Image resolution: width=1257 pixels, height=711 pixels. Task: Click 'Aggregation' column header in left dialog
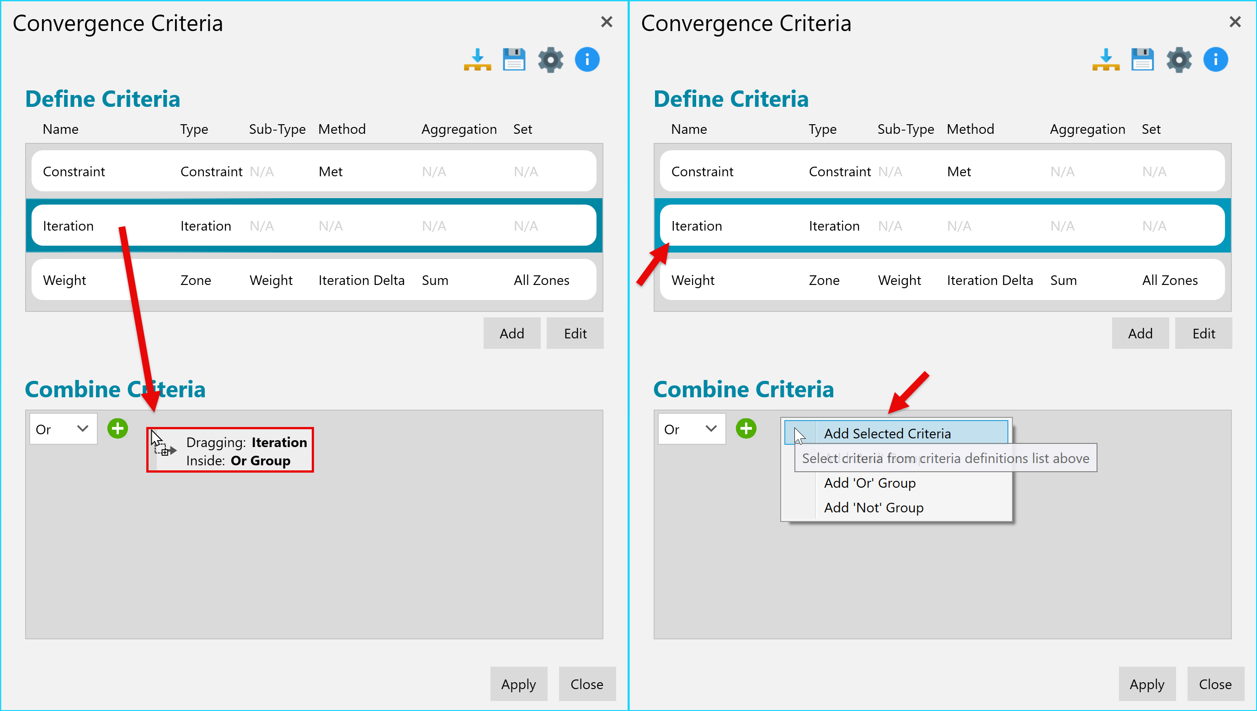tap(459, 129)
